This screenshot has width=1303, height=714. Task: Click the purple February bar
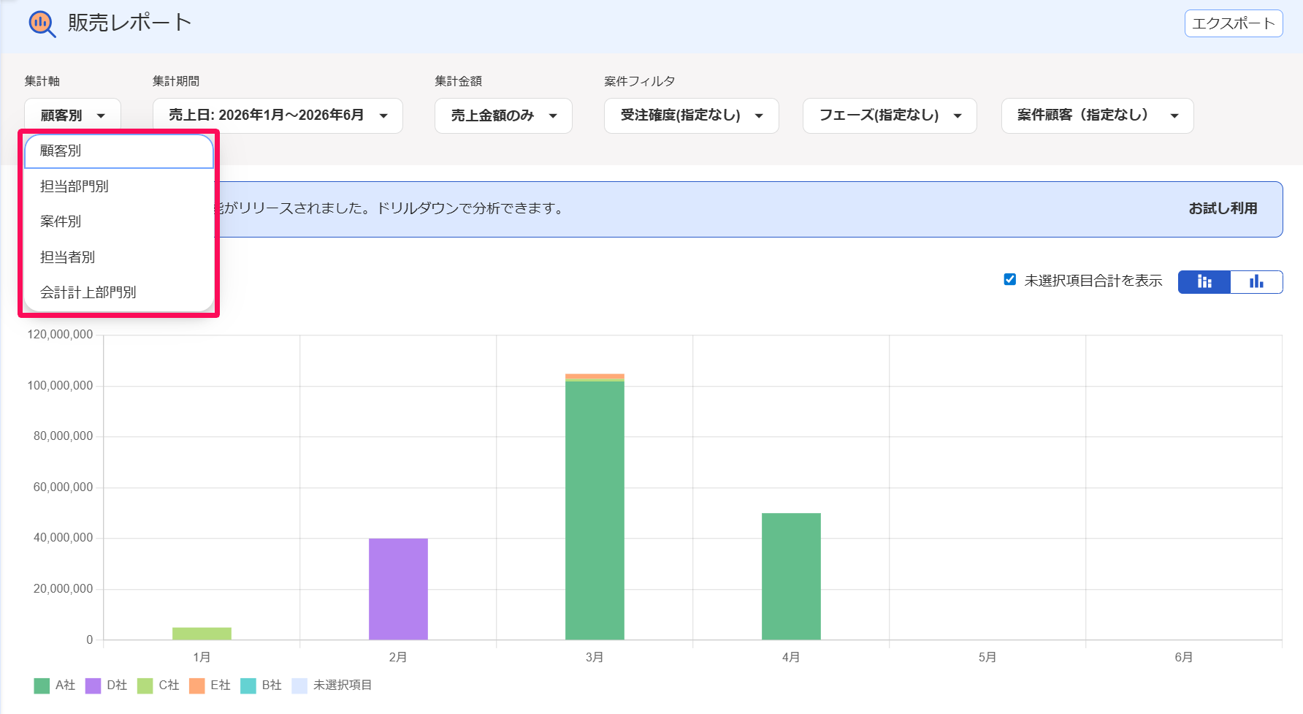click(x=398, y=589)
